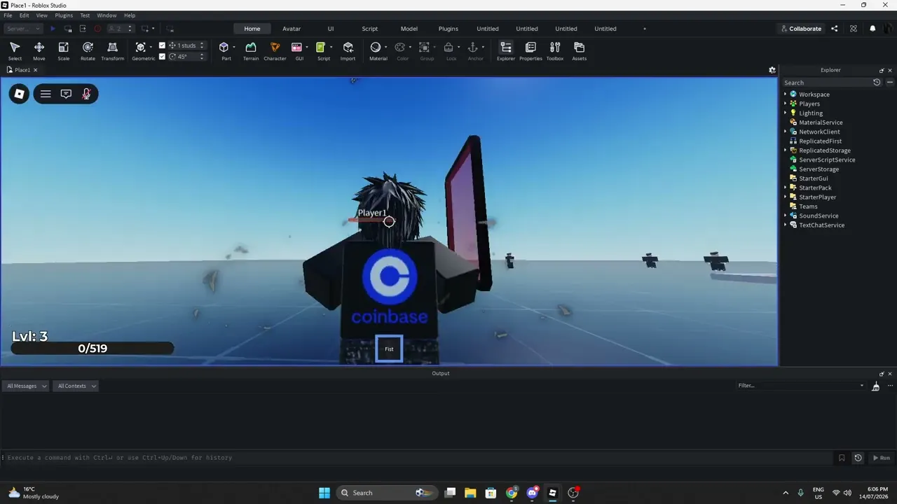The width and height of the screenshot is (897, 504).
Task: Click the XP progress bar 0/519
Action: (93, 349)
